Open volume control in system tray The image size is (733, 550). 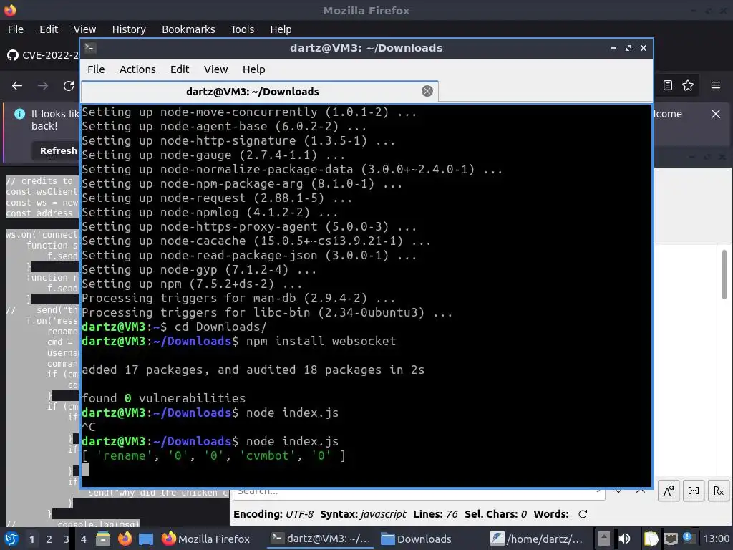[624, 539]
